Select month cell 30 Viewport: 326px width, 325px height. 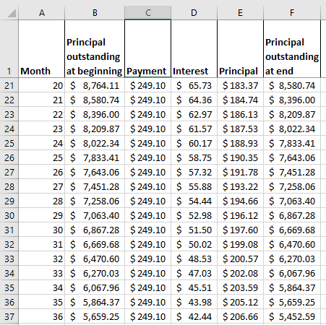[x=42, y=230]
